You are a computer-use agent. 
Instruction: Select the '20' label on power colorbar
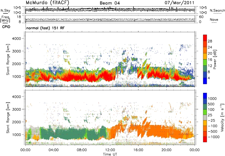tap(210, 54)
